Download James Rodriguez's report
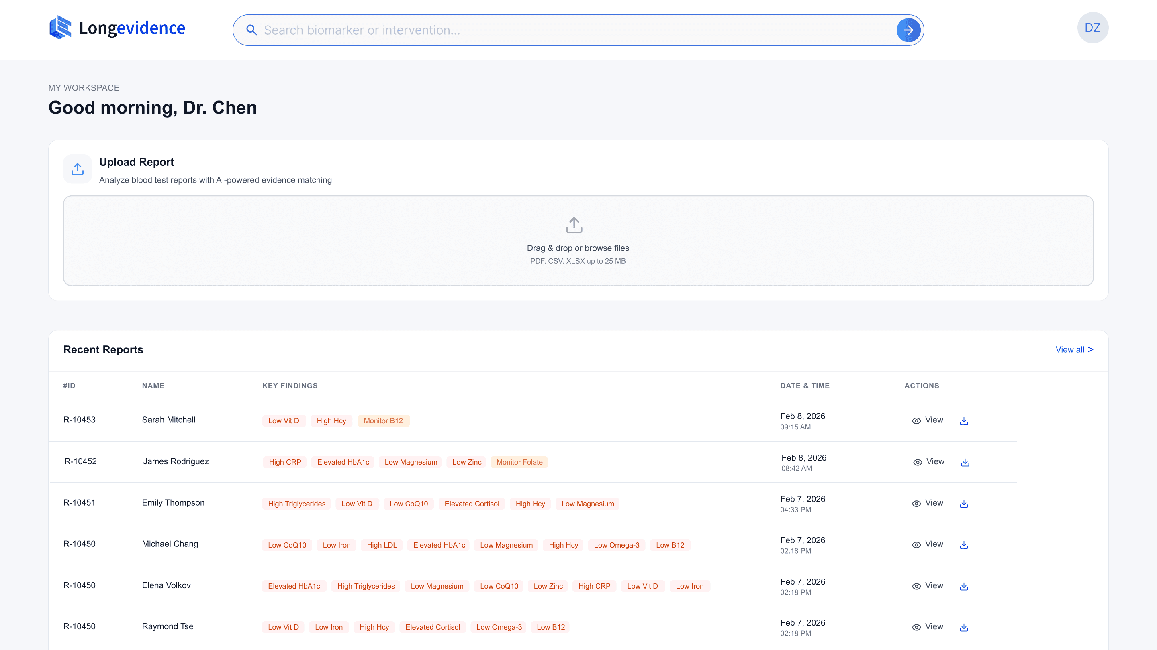The image size is (1157, 650). pyautogui.click(x=965, y=463)
